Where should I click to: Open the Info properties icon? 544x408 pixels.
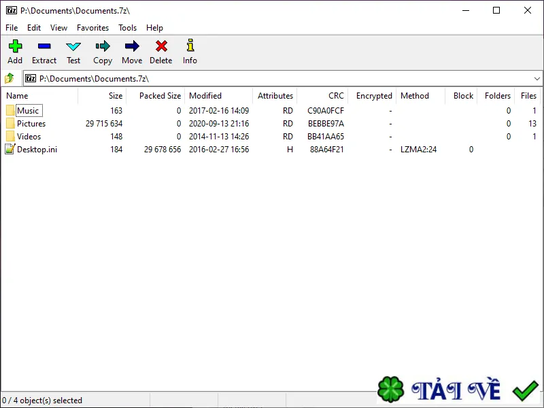[190, 46]
